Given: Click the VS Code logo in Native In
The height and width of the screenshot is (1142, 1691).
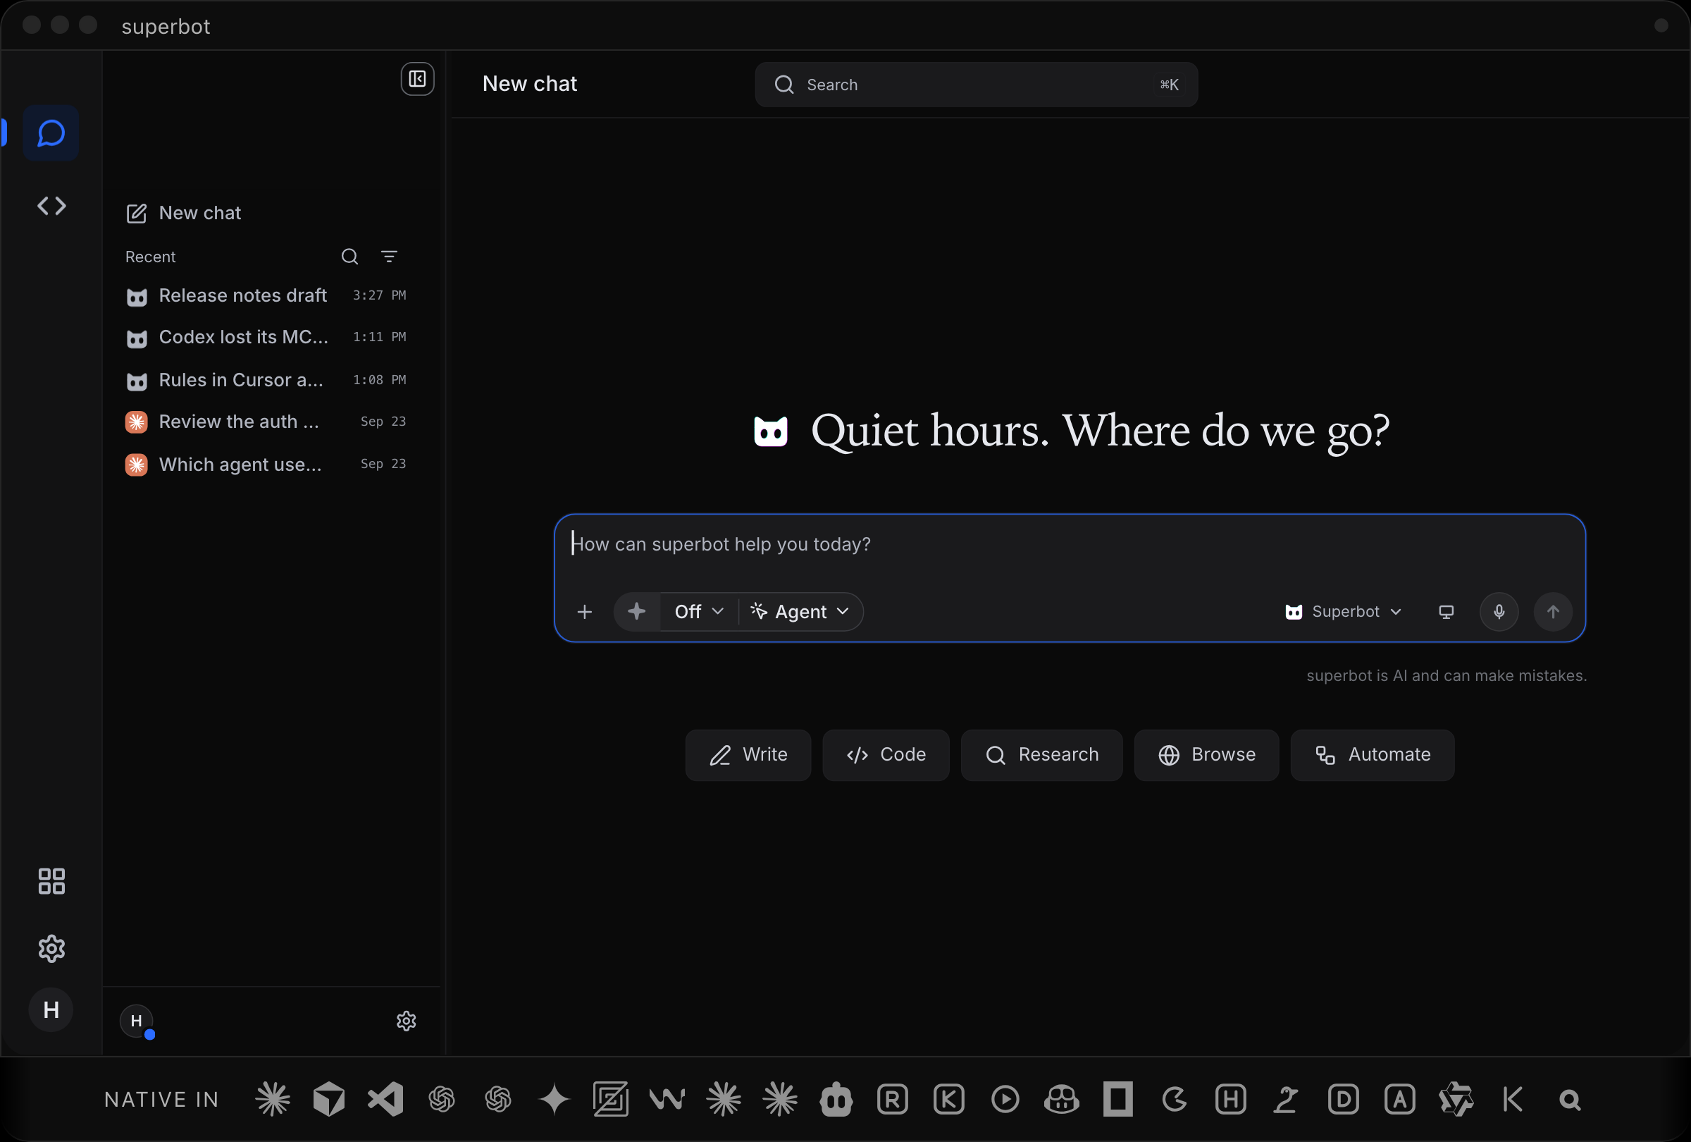Looking at the screenshot, I should coord(385,1099).
